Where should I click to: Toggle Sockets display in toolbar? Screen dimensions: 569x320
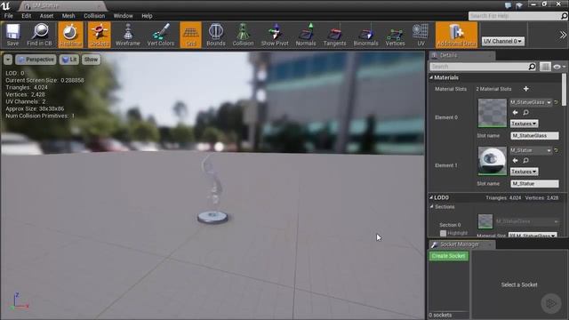pyautogui.click(x=99, y=35)
